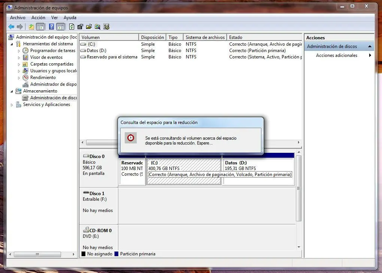Screen dimensions: 382x273
Task: Expand the Programador de tareas node
Action: click(19, 51)
